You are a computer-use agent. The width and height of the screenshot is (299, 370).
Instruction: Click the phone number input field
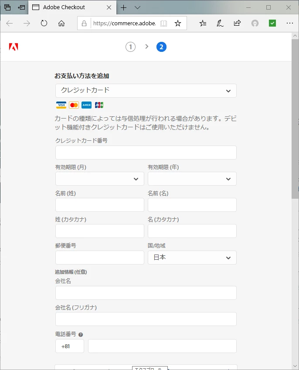pyautogui.click(x=163, y=346)
